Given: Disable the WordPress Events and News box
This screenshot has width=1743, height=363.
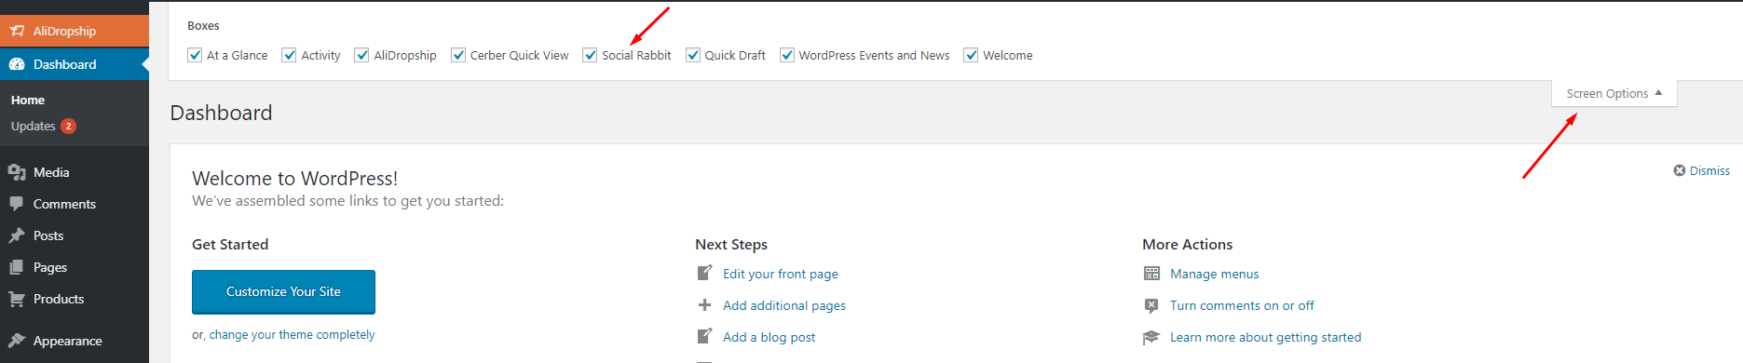Looking at the screenshot, I should [787, 55].
